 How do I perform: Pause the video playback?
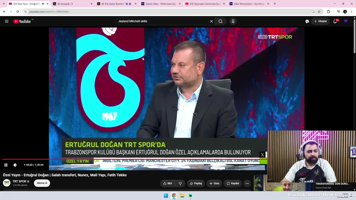[x=6, y=165]
